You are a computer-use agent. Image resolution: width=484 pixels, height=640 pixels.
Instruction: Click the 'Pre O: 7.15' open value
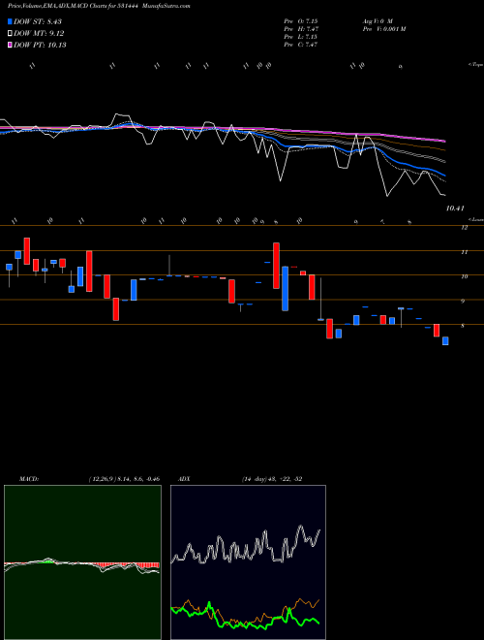301,20
